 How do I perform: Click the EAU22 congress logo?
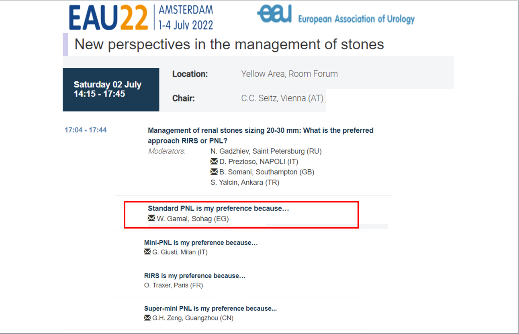[x=108, y=18]
